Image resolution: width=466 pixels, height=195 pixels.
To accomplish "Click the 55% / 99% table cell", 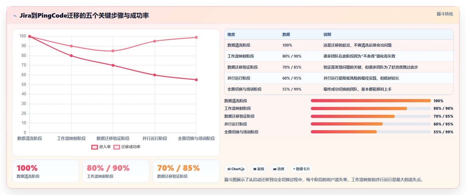I will tap(292, 89).
